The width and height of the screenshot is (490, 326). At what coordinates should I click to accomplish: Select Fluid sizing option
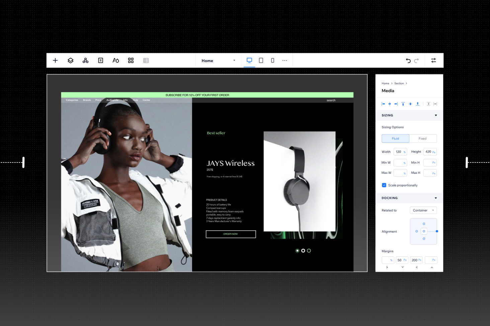[395, 138]
